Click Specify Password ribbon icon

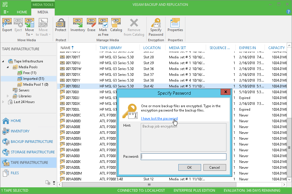tap(156, 27)
